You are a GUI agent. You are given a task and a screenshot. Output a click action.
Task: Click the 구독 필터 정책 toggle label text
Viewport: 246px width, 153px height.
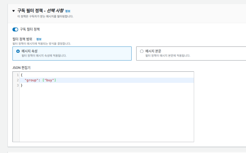coord(30,30)
